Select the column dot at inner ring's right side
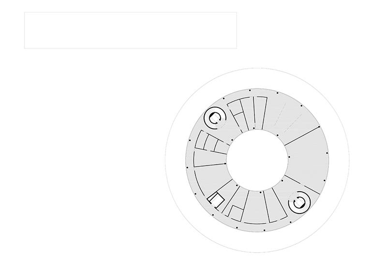Image resolution: width=387 pixels, height=274 pixels. 289,157
